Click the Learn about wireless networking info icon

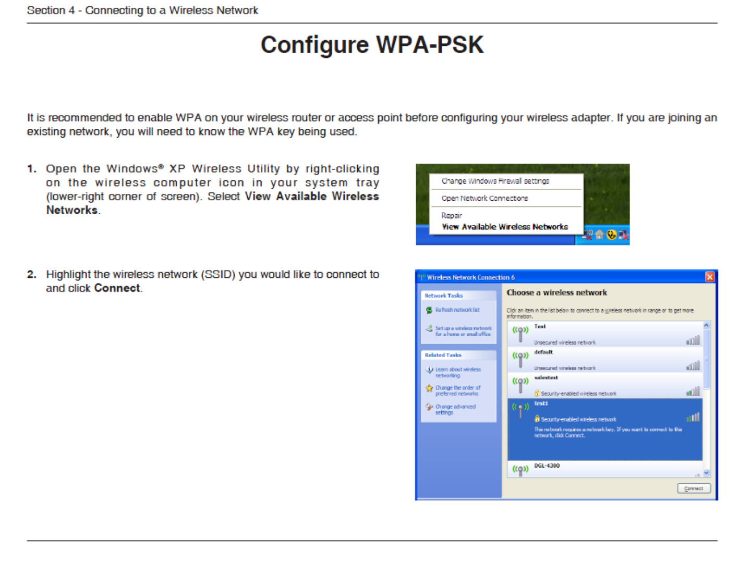pos(429,370)
